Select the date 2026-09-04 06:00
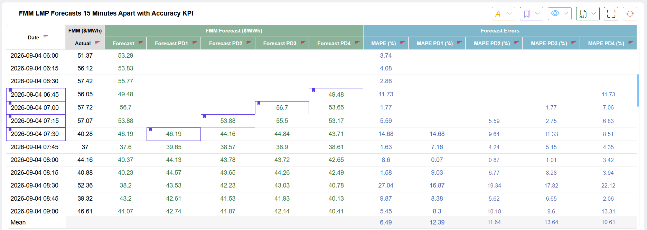The height and width of the screenshot is (230, 647). (35, 56)
